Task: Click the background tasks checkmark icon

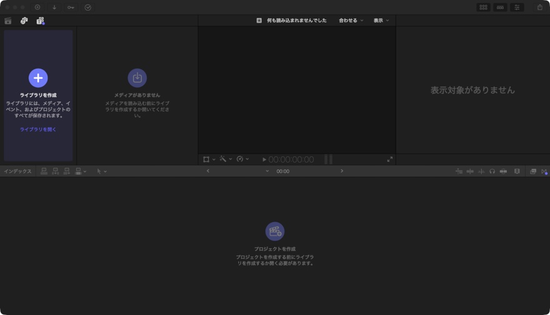Action: [88, 7]
